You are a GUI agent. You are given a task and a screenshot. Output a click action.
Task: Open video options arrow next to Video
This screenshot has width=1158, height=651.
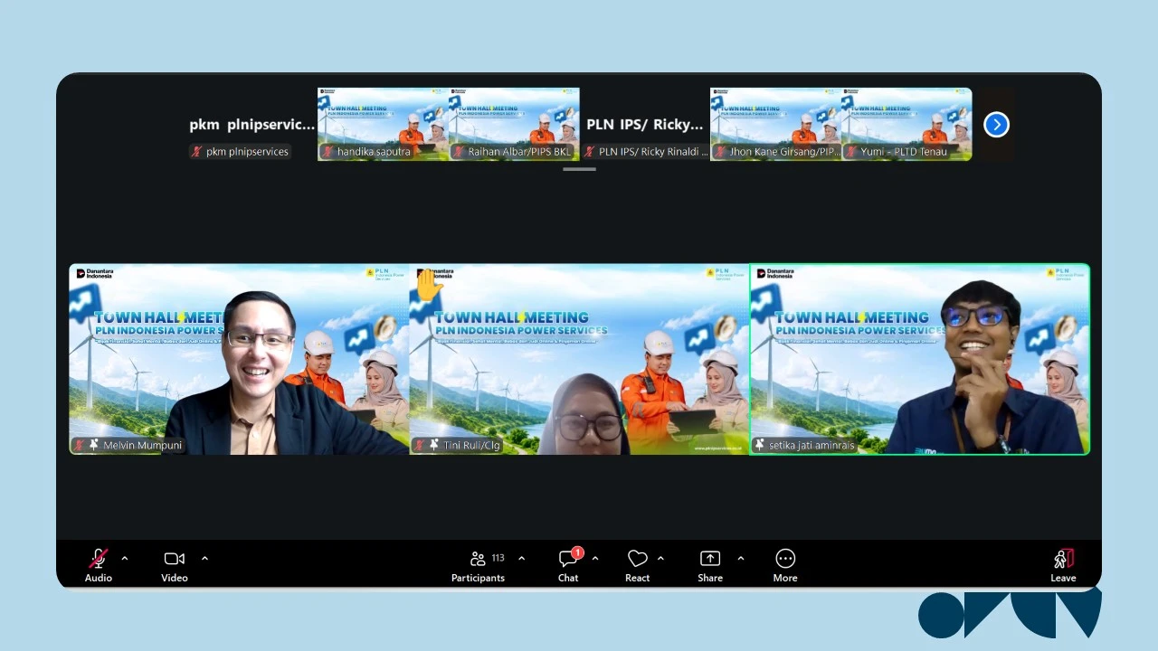(x=204, y=559)
